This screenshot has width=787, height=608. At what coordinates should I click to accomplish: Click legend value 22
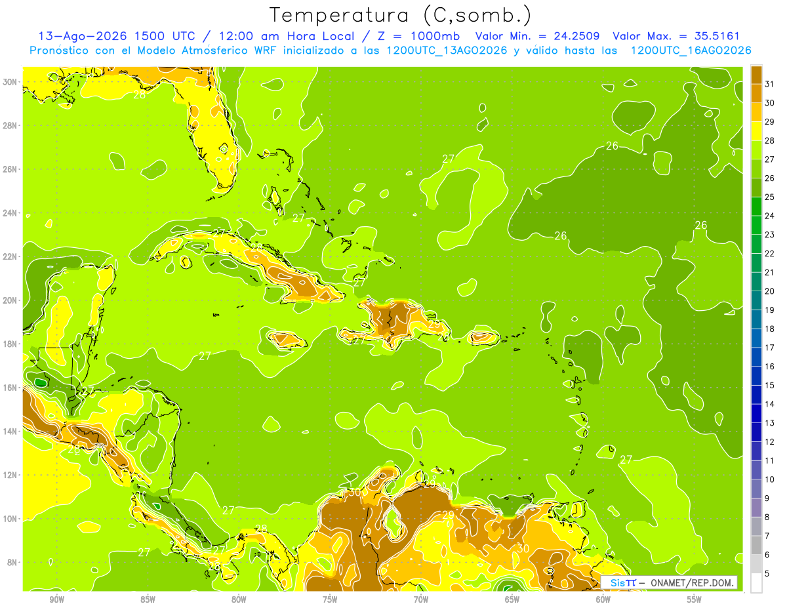770,253
